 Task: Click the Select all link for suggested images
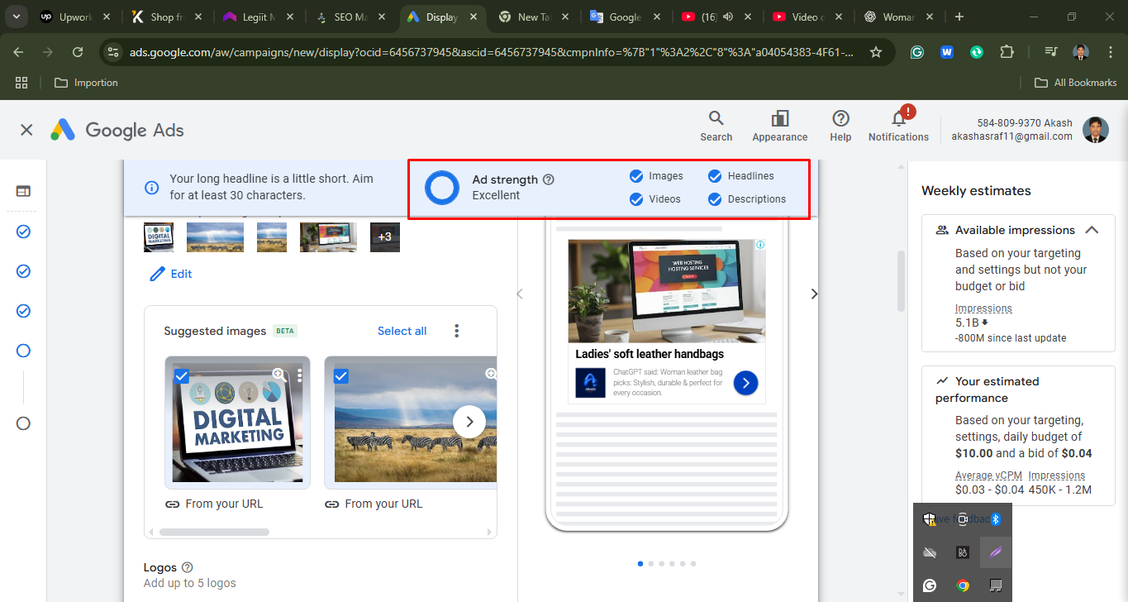coord(402,330)
